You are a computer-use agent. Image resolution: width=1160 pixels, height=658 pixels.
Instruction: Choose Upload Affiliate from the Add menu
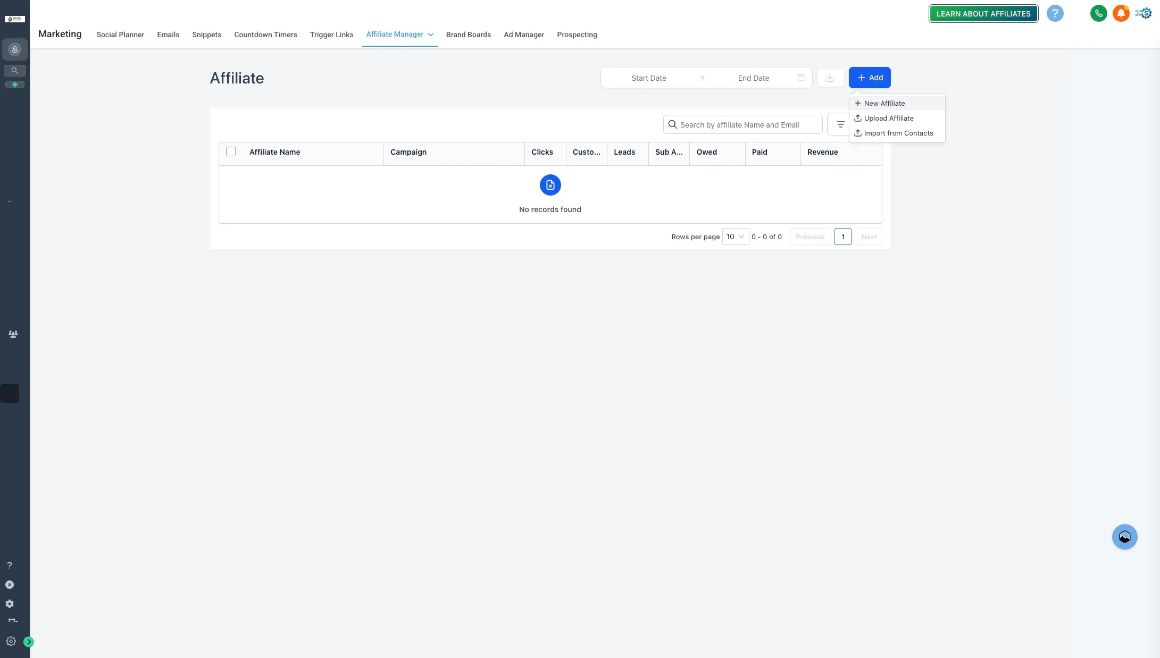point(897,118)
